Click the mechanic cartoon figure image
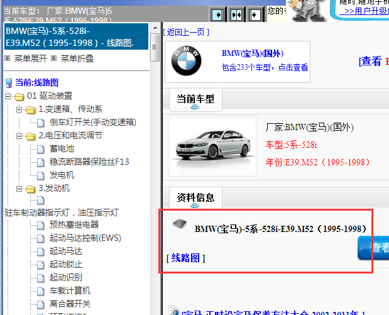This screenshot has height=315, width=389. tap(307, 11)
